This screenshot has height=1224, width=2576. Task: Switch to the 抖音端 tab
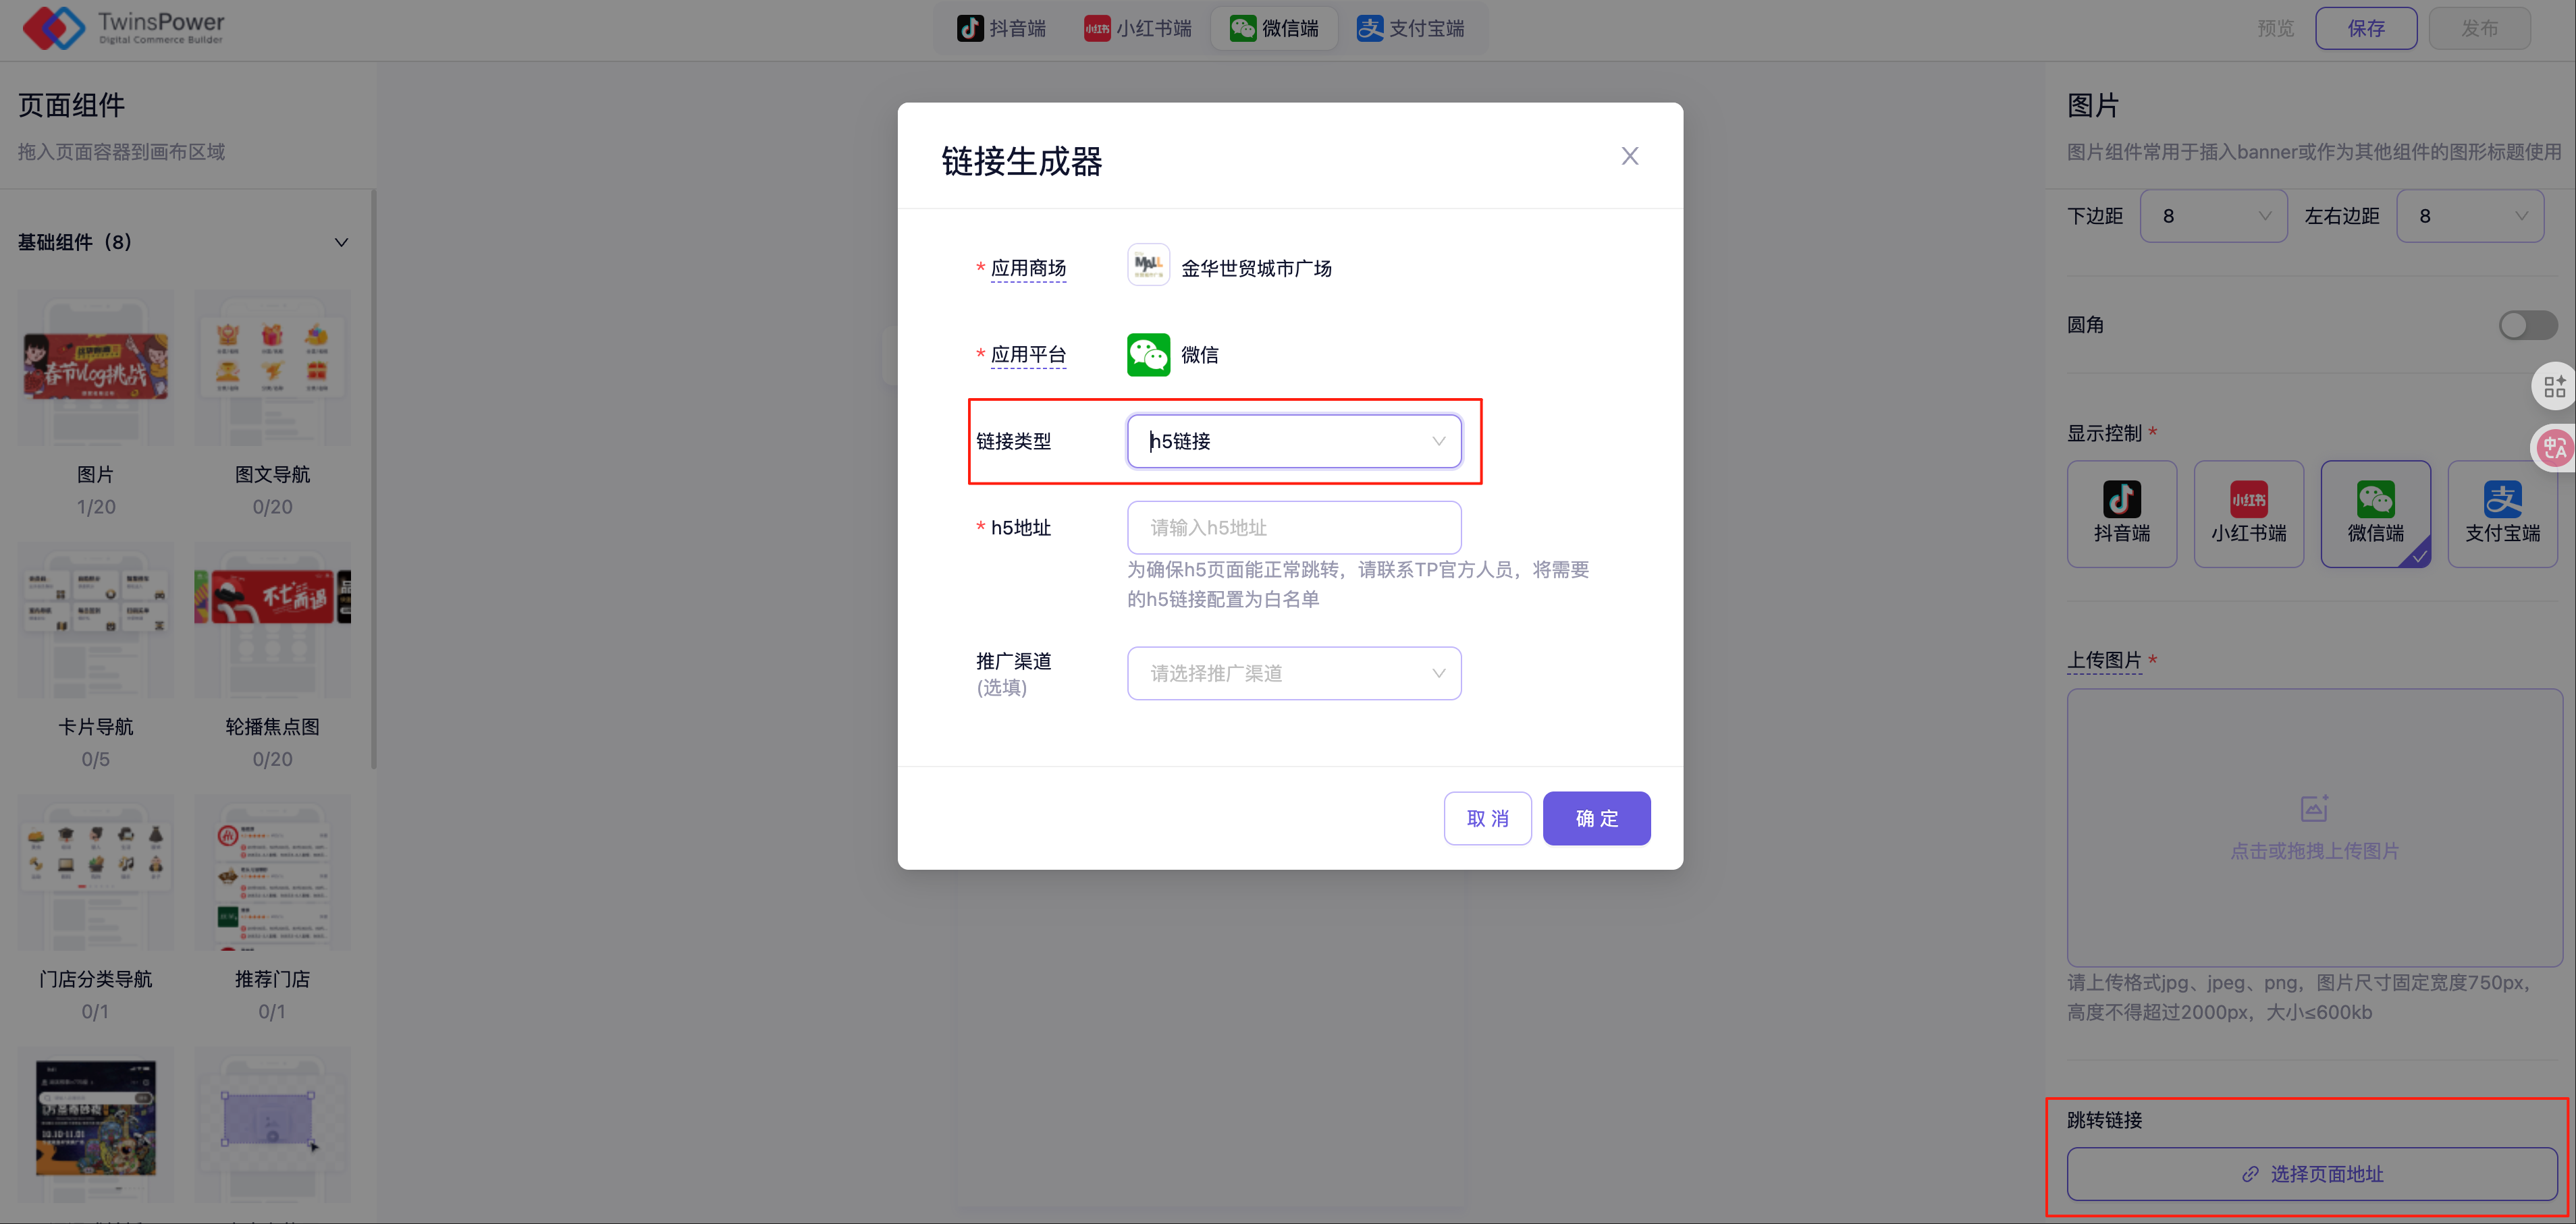pos(1002,28)
